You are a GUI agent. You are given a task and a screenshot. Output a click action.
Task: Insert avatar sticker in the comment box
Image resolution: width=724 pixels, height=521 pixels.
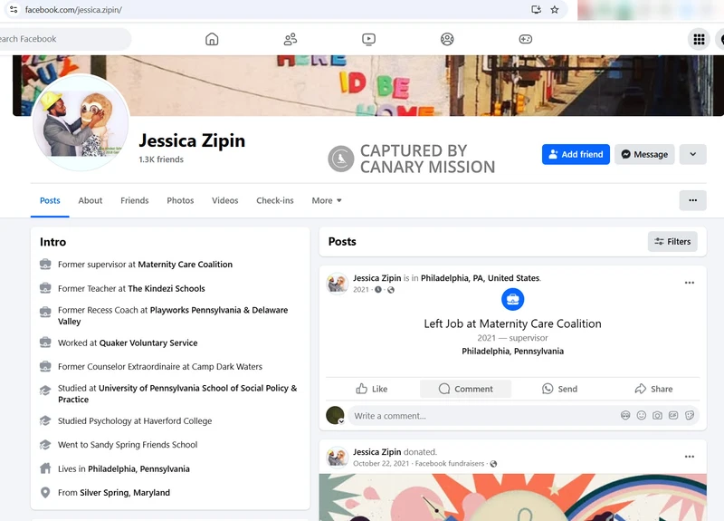(x=625, y=415)
